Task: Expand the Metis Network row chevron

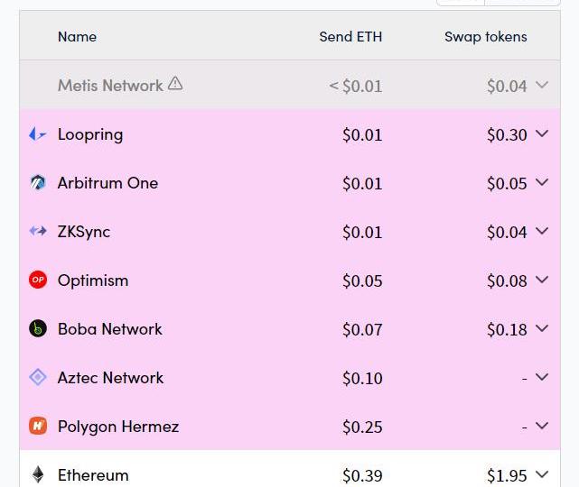Action: tap(542, 85)
